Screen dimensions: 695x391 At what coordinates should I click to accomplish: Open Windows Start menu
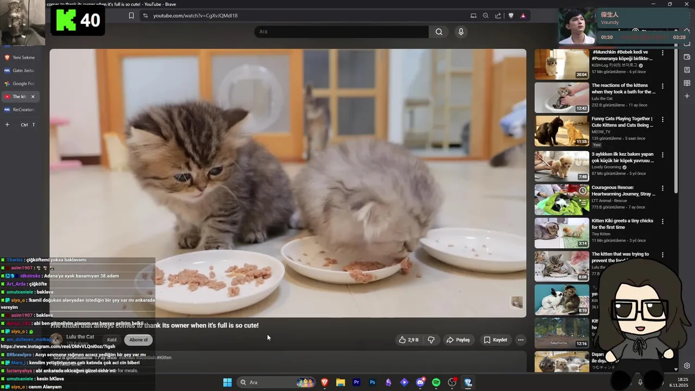(228, 382)
